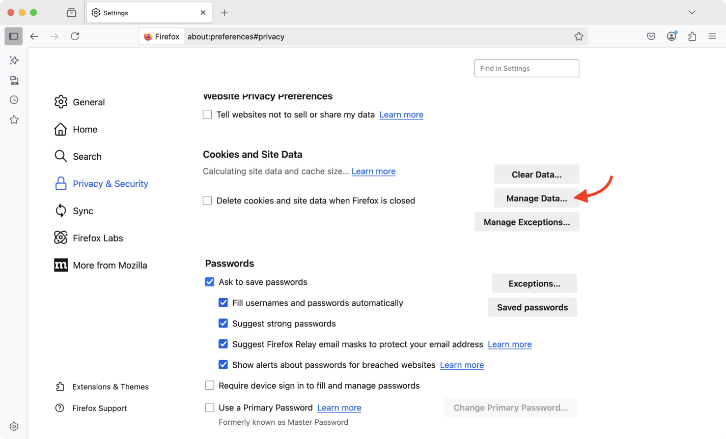
Task: Open History from the sidebar clock icon
Action: pyautogui.click(x=14, y=100)
